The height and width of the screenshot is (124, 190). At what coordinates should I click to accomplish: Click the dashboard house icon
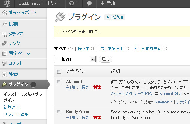coord(5,12)
